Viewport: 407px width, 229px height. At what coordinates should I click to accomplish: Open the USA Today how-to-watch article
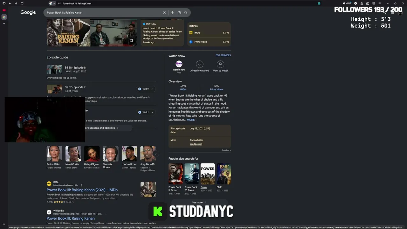click(x=162, y=33)
